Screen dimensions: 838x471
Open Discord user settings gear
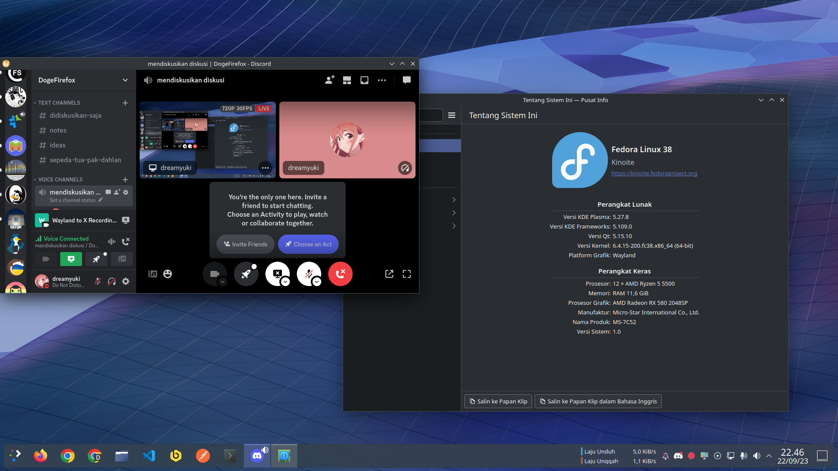click(x=126, y=281)
